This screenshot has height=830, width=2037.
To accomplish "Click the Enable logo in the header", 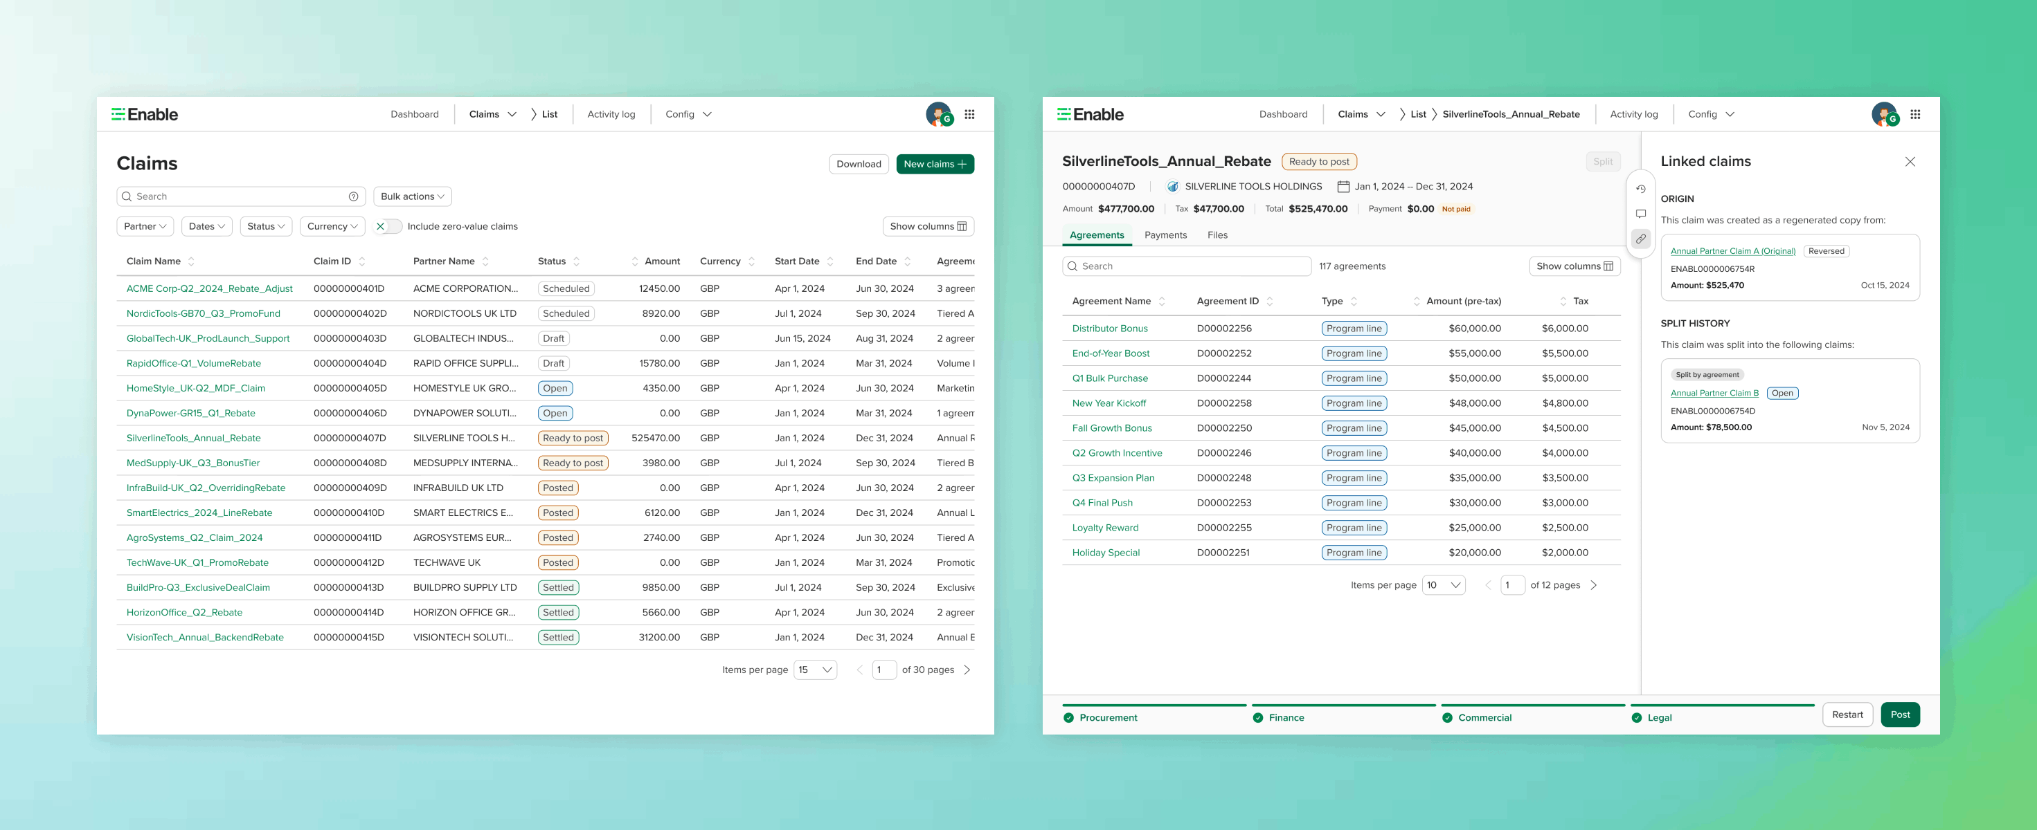I will 145,113.
